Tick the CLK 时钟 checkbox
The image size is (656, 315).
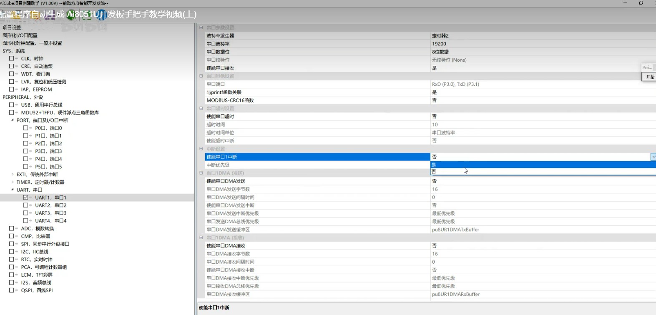(12, 59)
